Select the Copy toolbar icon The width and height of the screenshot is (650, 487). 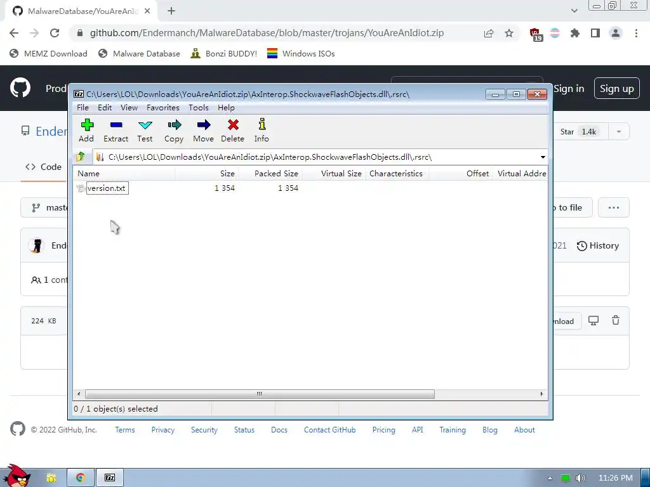coord(174,131)
